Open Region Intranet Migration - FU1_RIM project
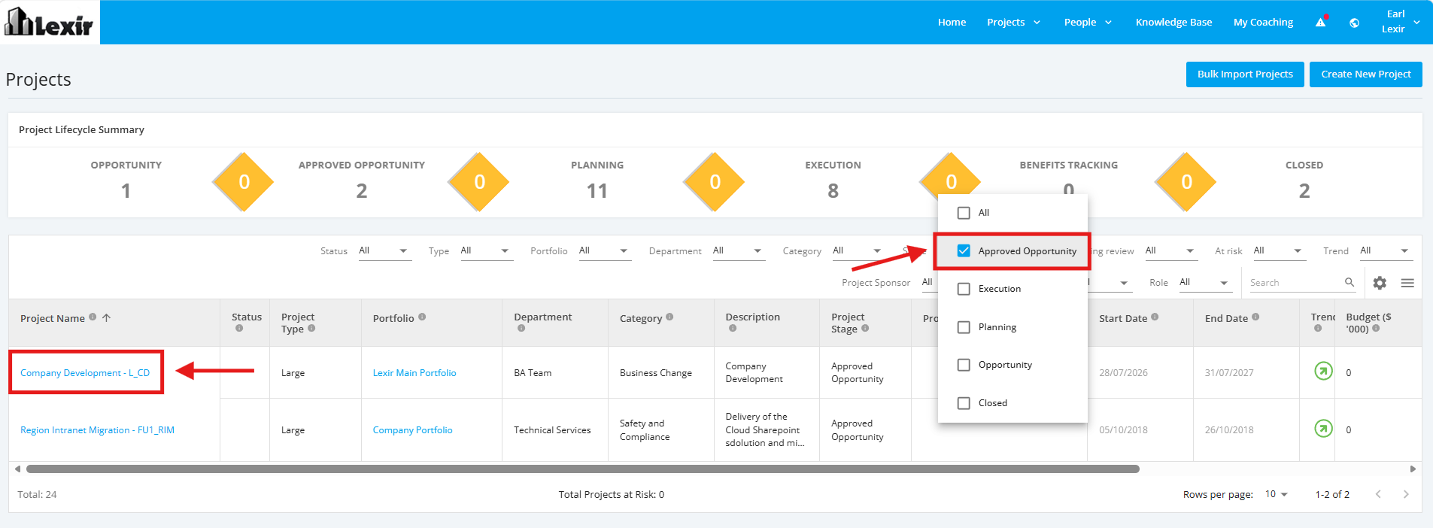The image size is (1433, 528). coord(97,429)
